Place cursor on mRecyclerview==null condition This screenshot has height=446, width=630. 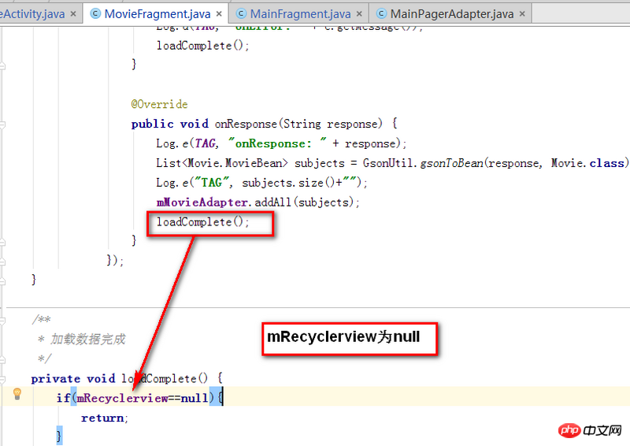143,398
